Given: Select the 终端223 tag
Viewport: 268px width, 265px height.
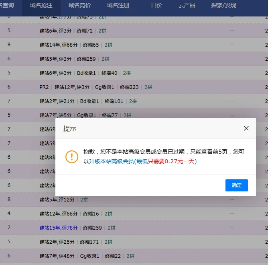Looking at the screenshot, I should (x=129, y=87).
